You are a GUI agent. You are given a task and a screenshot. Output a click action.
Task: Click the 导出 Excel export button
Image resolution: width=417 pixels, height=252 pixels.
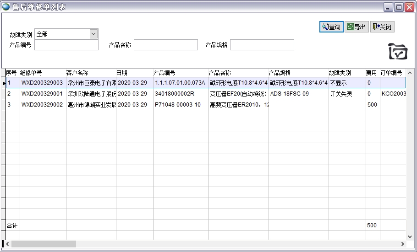pyautogui.click(x=356, y=27)
